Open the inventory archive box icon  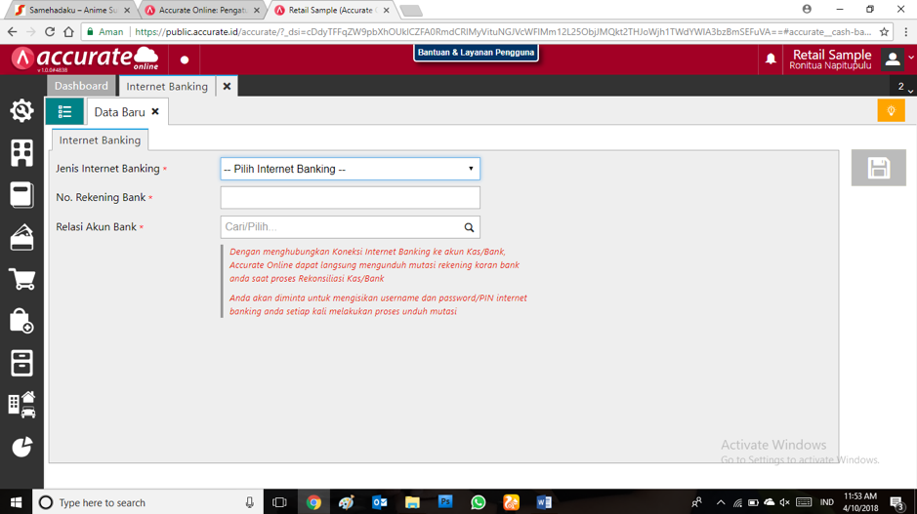(21, 363)
